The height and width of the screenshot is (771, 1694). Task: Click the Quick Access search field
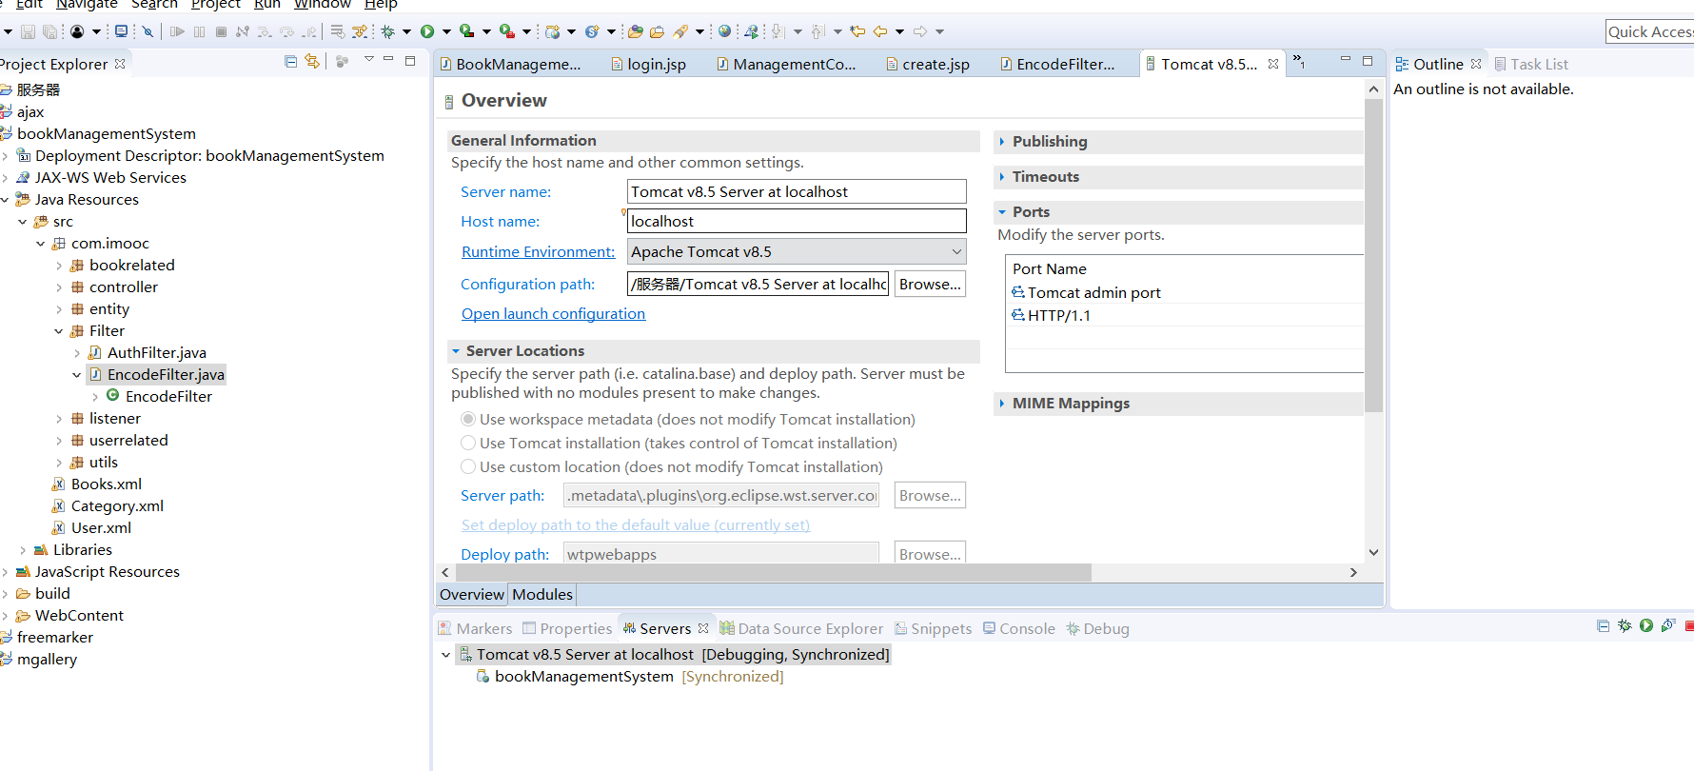click(x=1649, y=31)
